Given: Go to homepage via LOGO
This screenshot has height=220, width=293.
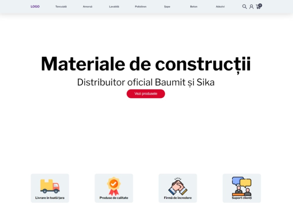Looking at the screenshot, I should pos(35,6).
